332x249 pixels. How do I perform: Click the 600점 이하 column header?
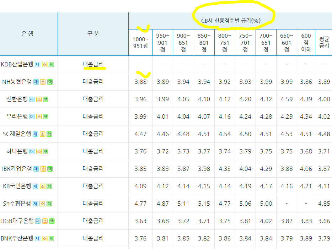[x=306, y=43]
